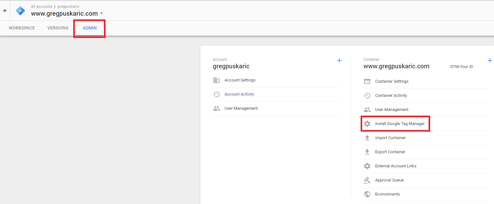
Task: Click the container User Management people icon
Action: coord(367,110)
